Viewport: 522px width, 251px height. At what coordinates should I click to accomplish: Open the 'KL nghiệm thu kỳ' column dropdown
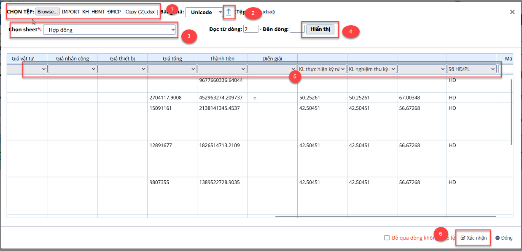(372, 69)
